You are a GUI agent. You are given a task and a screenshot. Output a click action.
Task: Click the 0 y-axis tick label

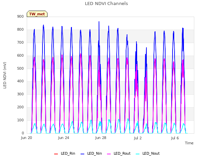pos(23,133)
